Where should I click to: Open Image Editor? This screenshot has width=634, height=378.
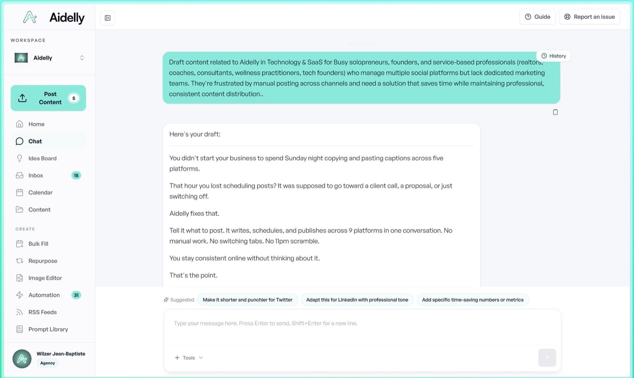pos(48,278)
